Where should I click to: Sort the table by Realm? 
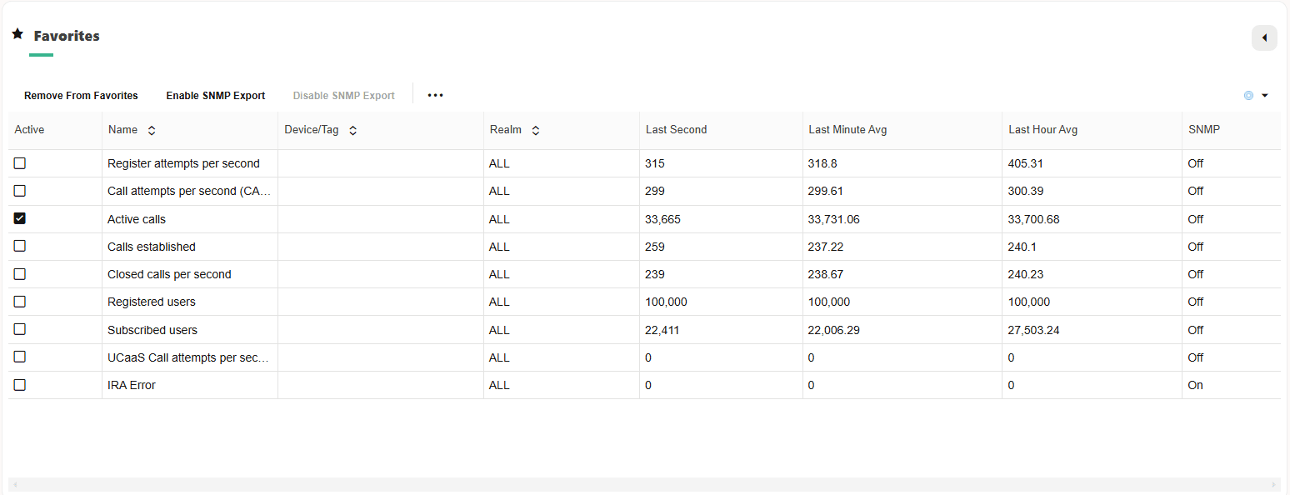(535, 130)
